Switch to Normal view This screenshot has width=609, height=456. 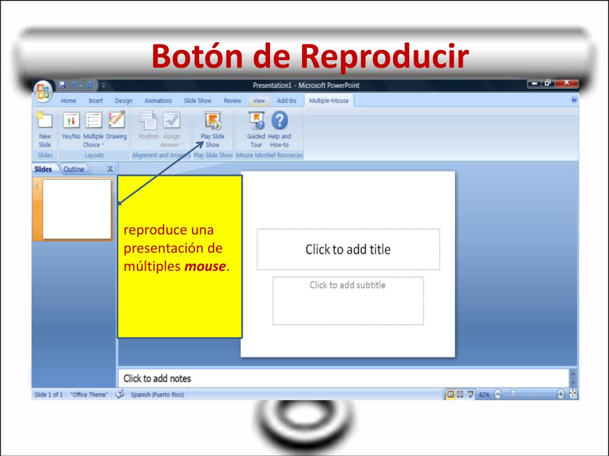(x=451, y=394)
